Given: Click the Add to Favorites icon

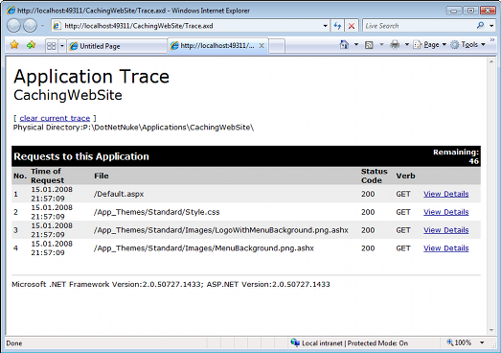Looking at the screenshot, I should coord(31,45).
